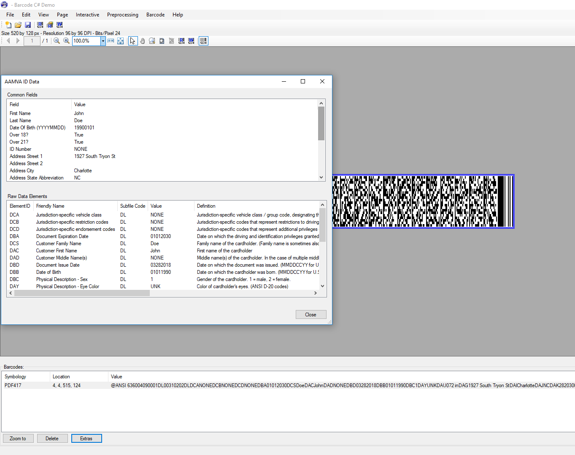Save image with floppy disk icon
The height and width of the screenshot is (455, 575).
tap(28, 25)
